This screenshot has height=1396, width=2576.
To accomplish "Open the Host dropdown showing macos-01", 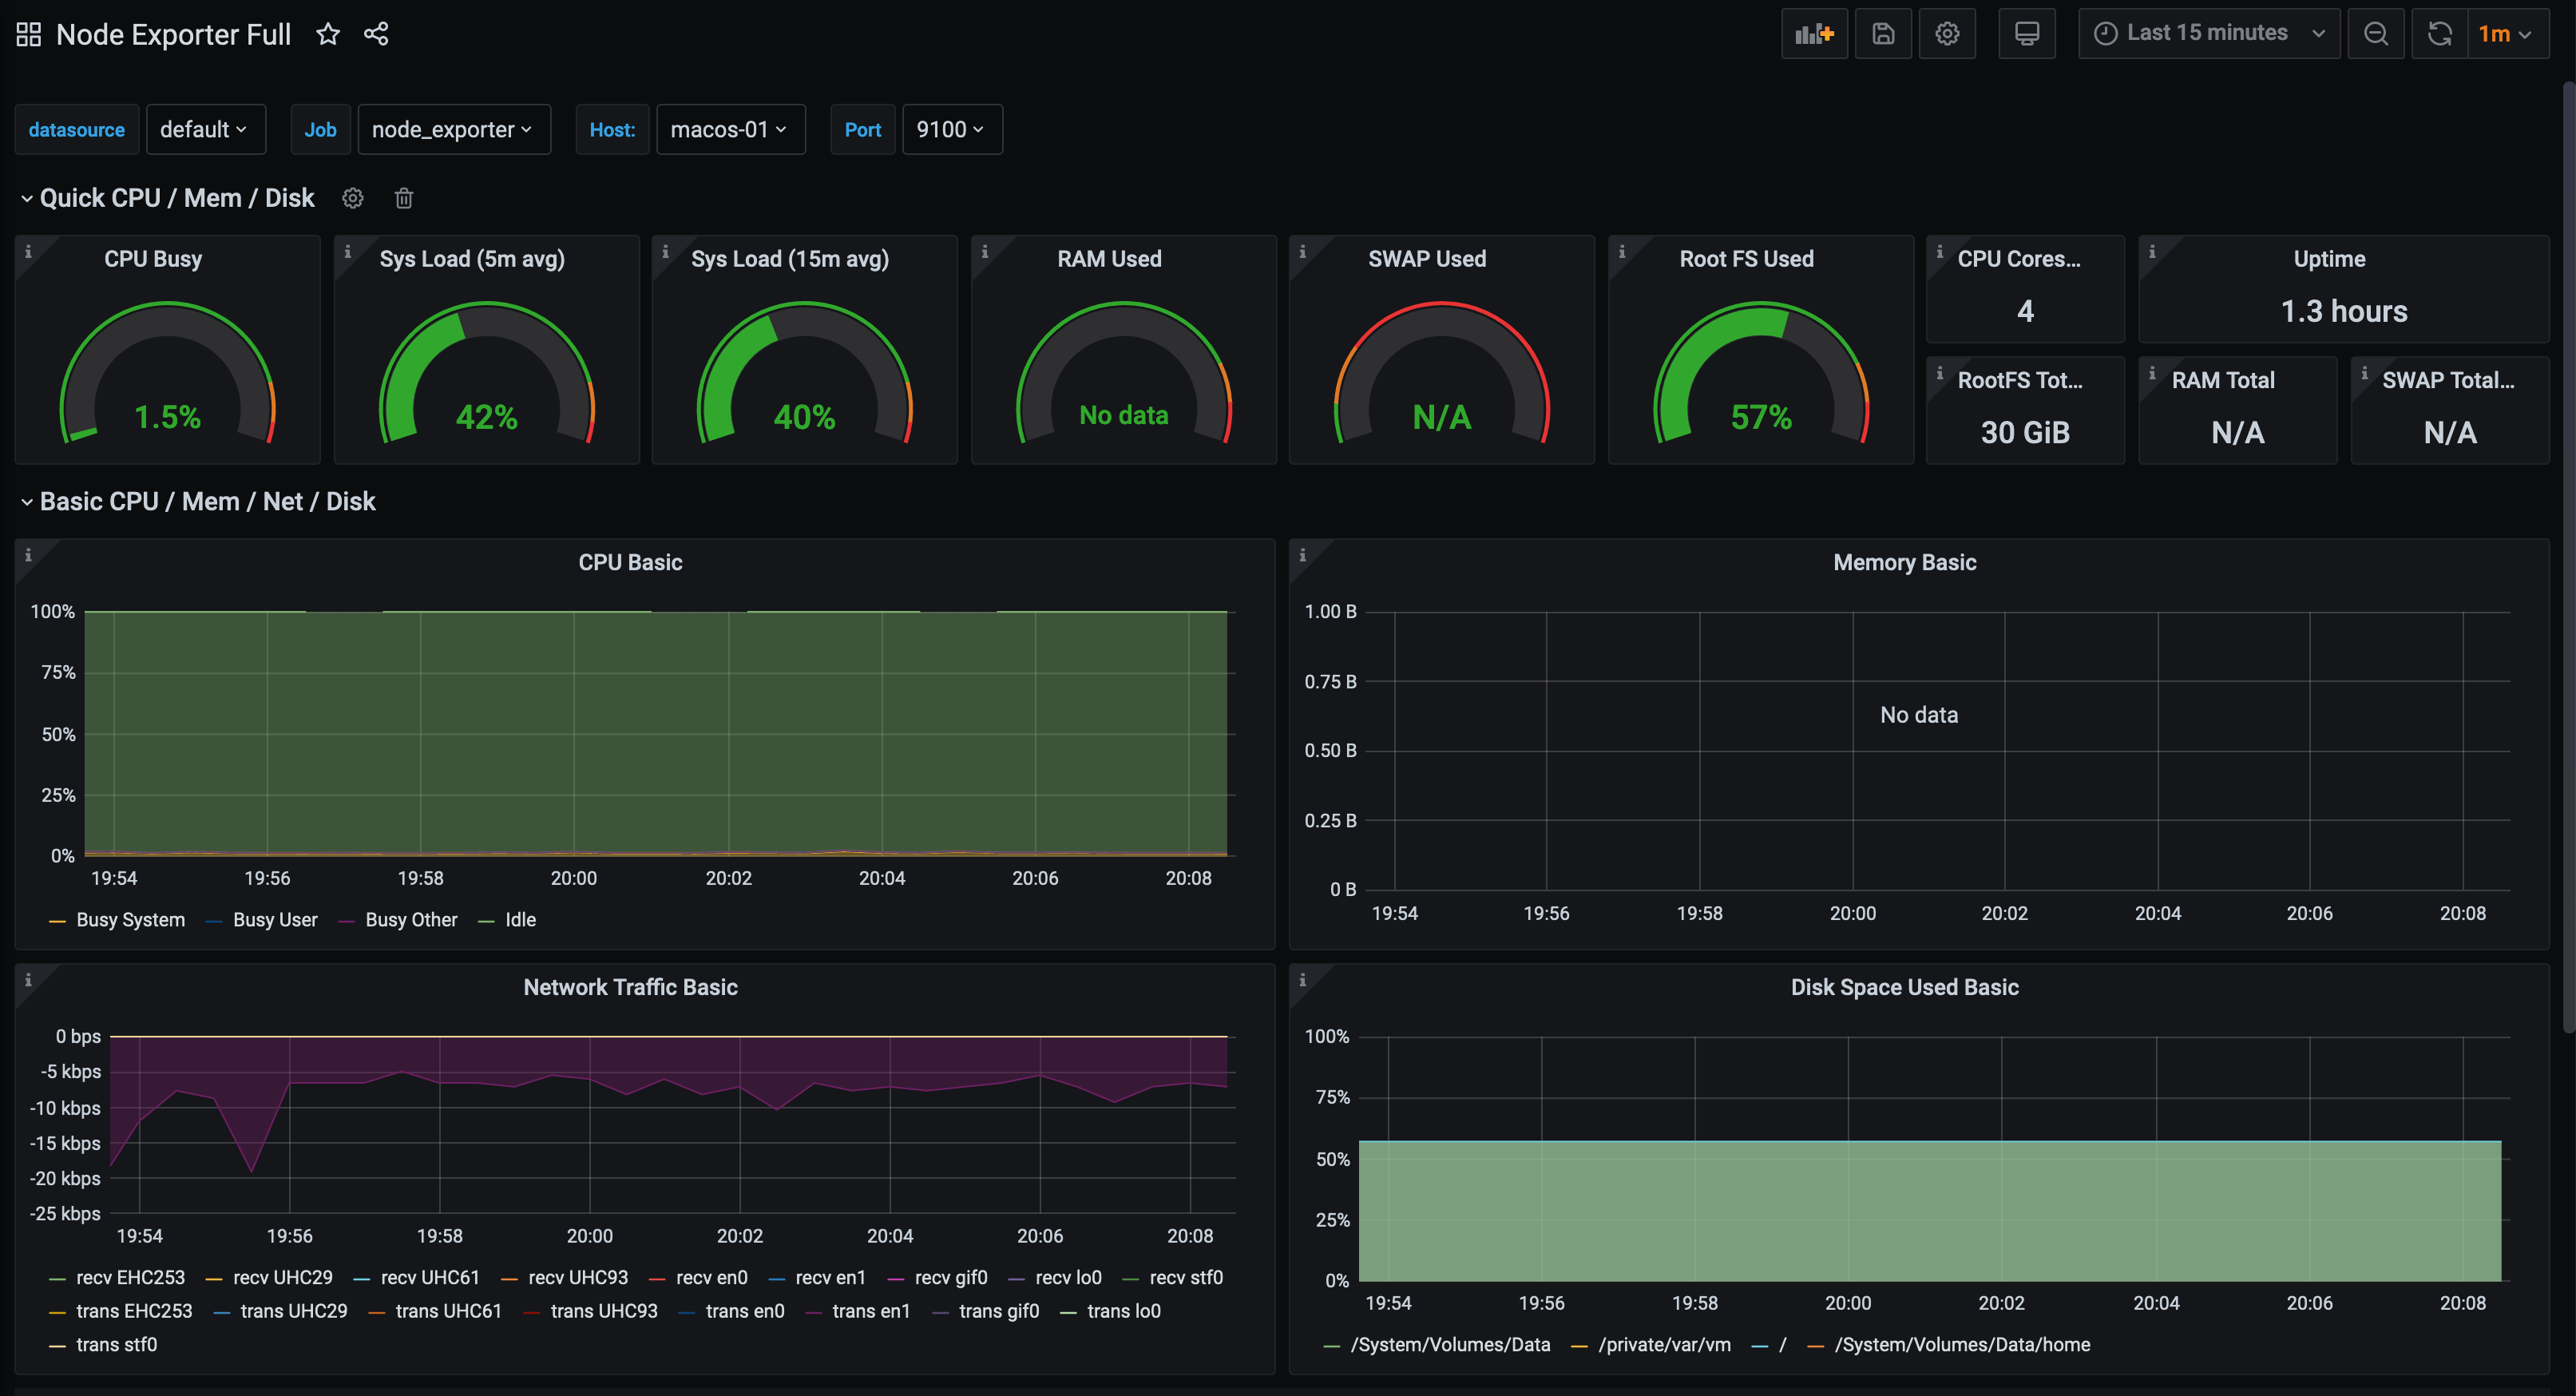I will [731, 129].
